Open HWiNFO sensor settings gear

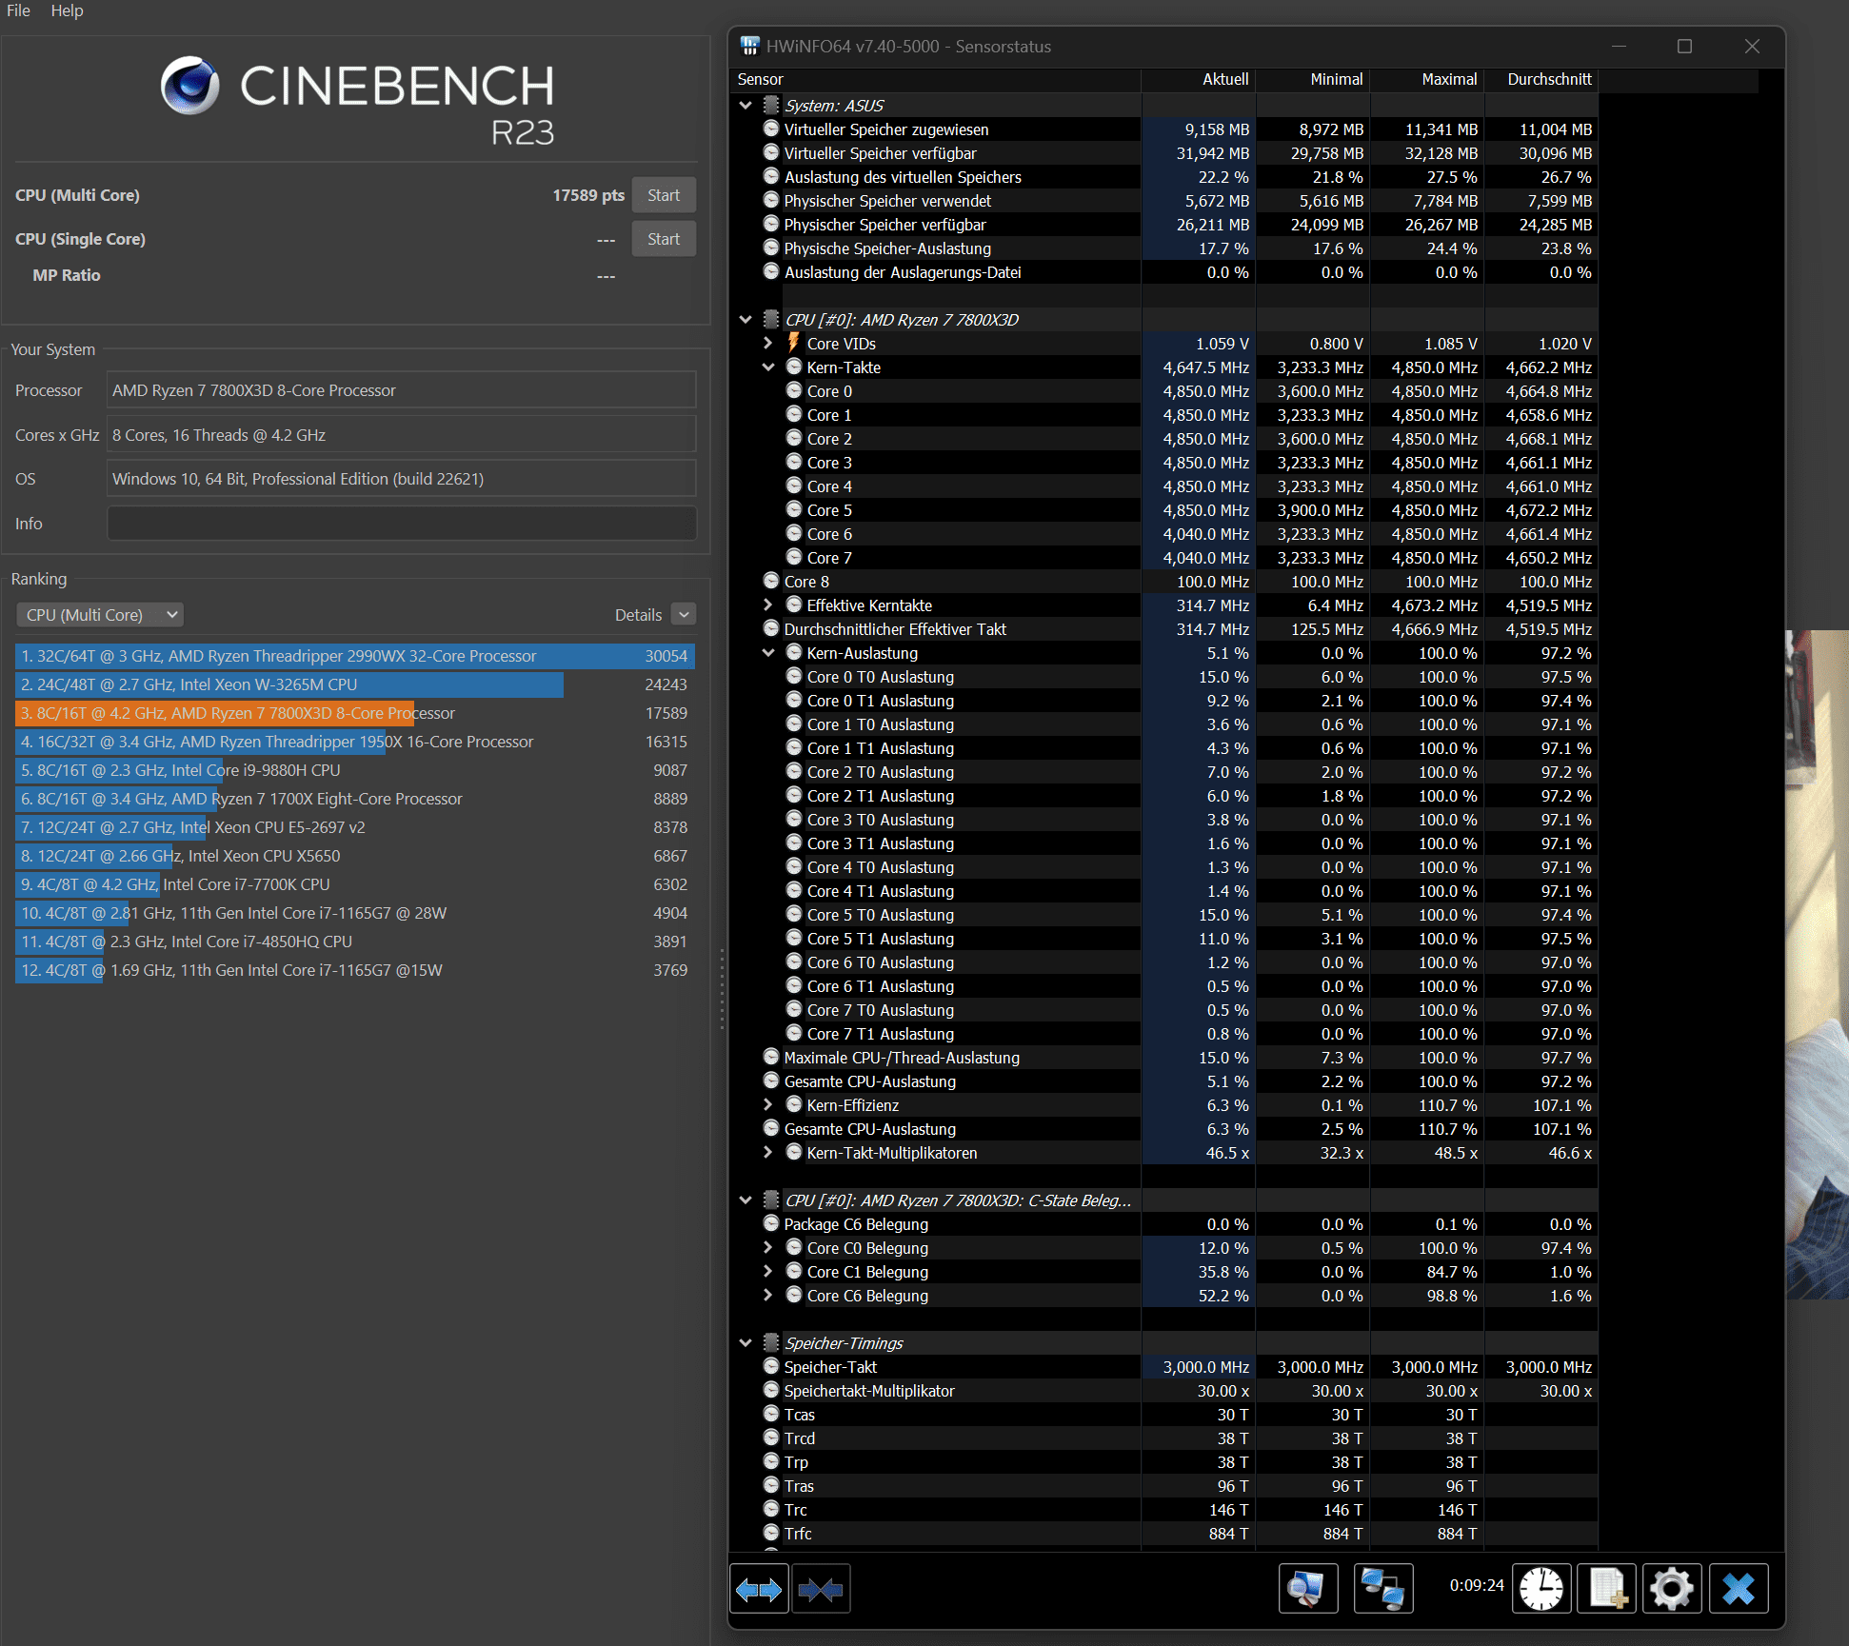click(1673, 1589)
